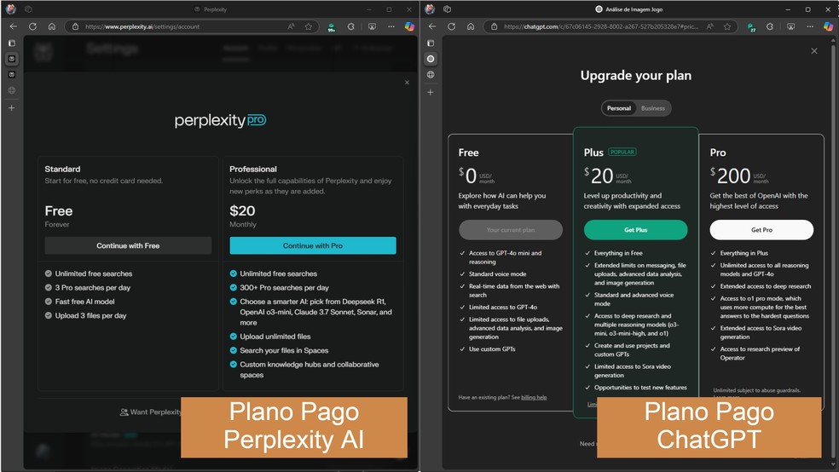Add a new tab in Perplexity window
The width and height of the screenshot is (839, 472).
12,108
